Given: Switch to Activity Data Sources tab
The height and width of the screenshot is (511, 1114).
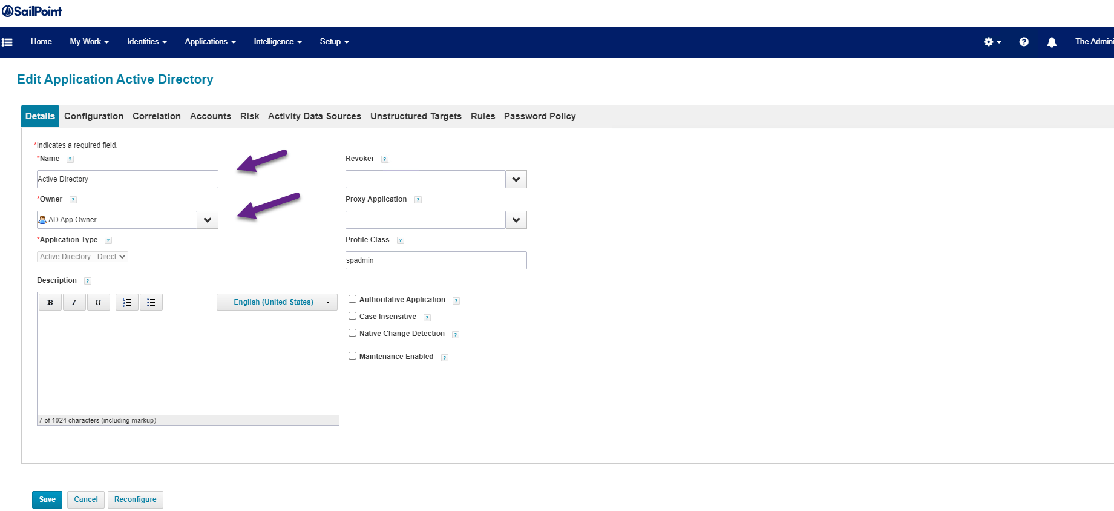Looking at the screenshot, I should [x=315, y=116].
